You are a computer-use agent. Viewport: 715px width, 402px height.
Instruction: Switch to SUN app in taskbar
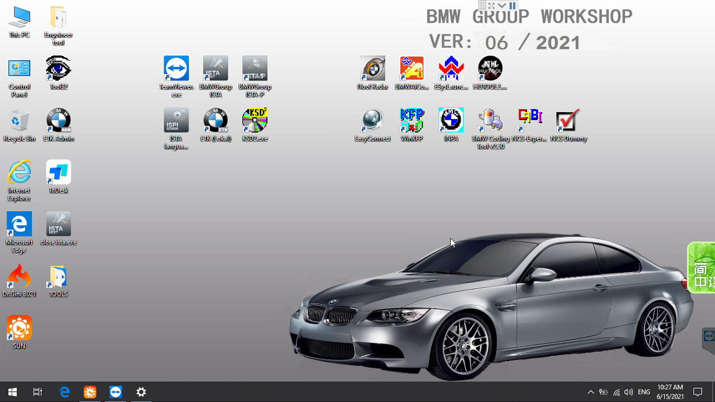click(90, 392)
